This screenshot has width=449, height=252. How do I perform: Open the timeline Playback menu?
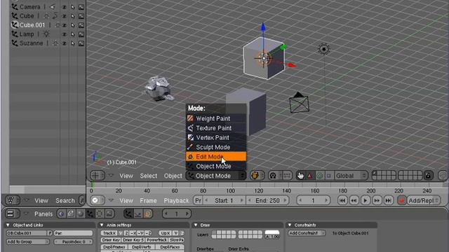click(176, 201)
